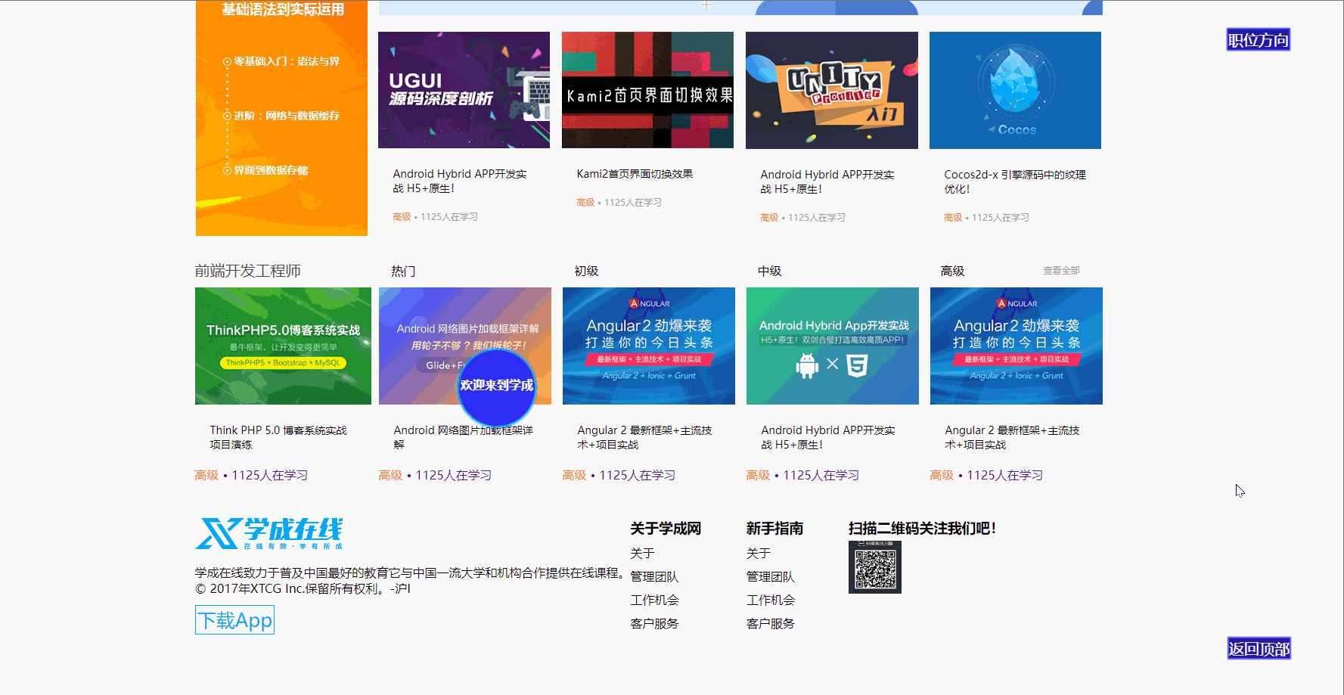The width and height of the screenshot is (1344, 695).
Task: Open 工作机会 under 关于学成网
Action: pos(654,600)
